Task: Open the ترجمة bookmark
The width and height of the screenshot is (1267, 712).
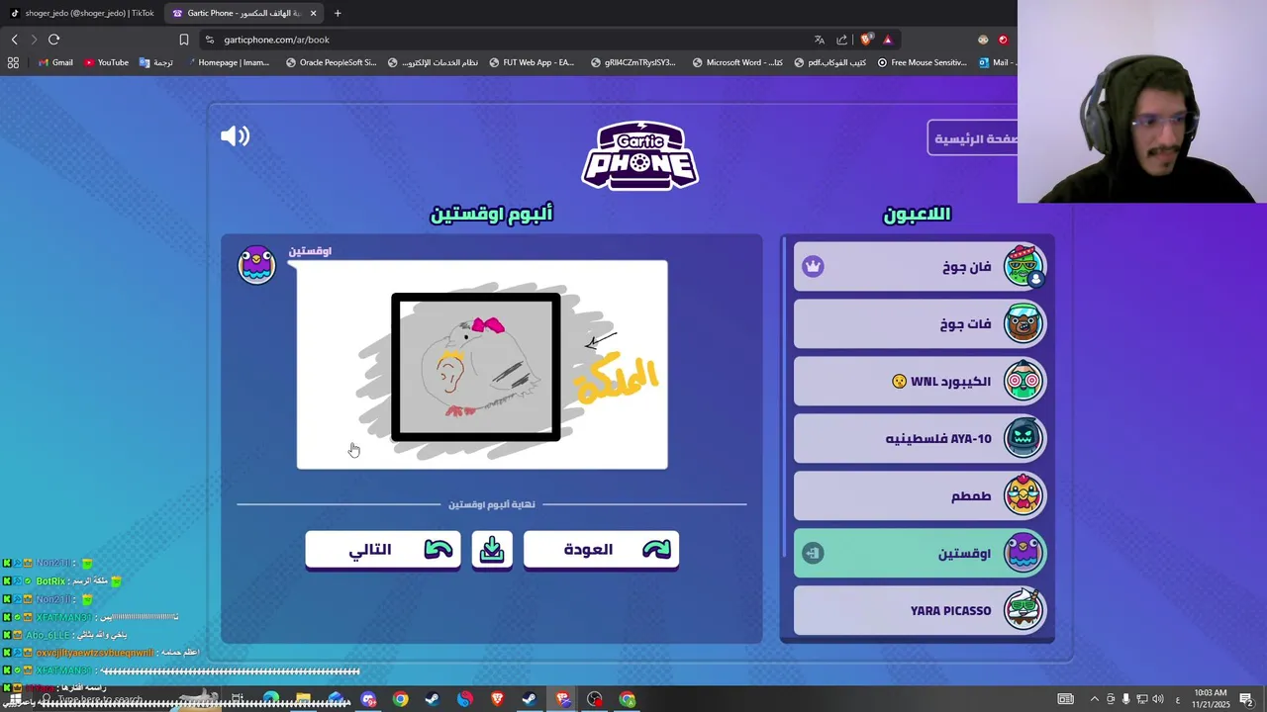Action: coord(156,62)
